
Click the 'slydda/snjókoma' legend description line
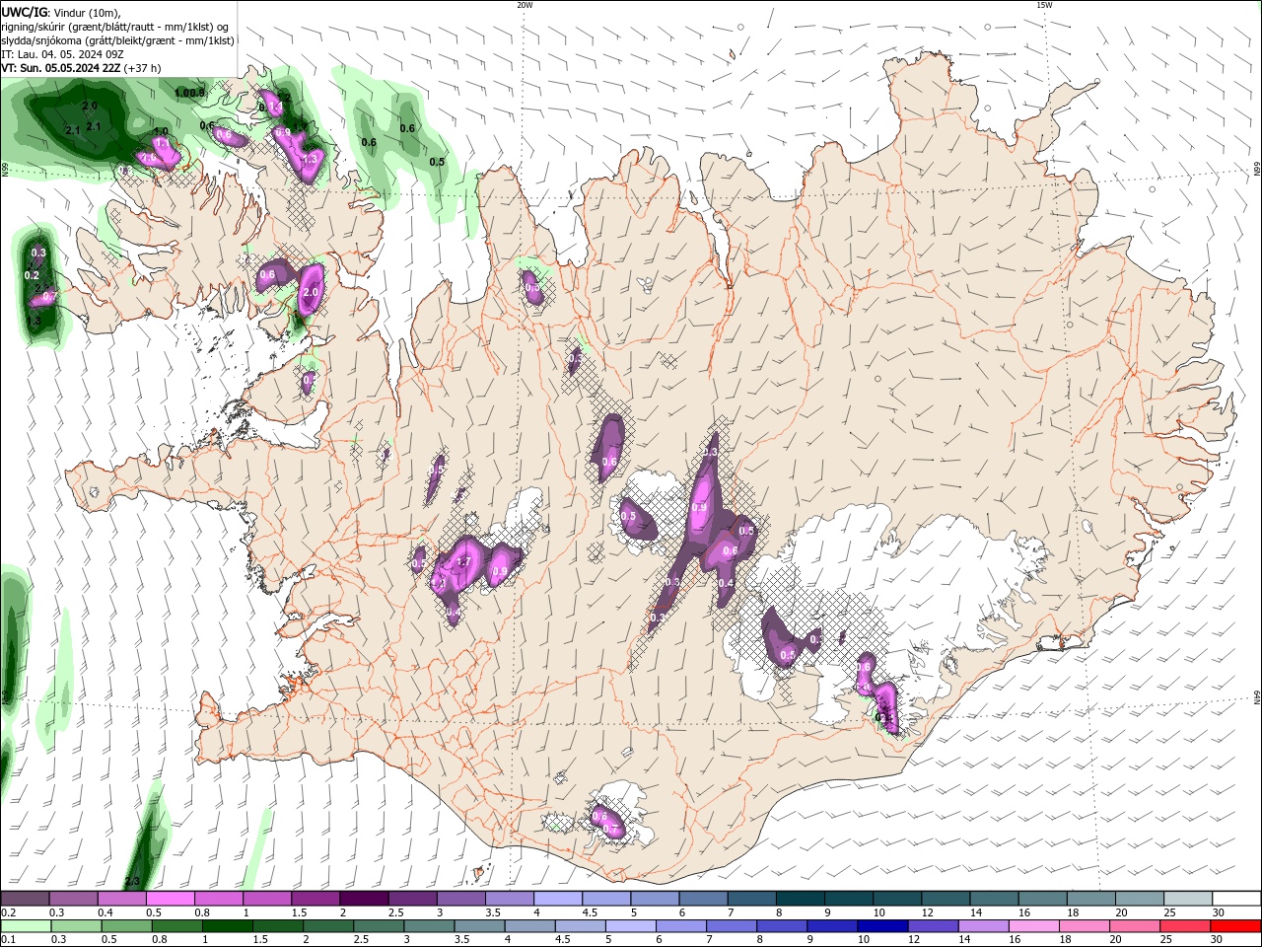pos(118,40)
